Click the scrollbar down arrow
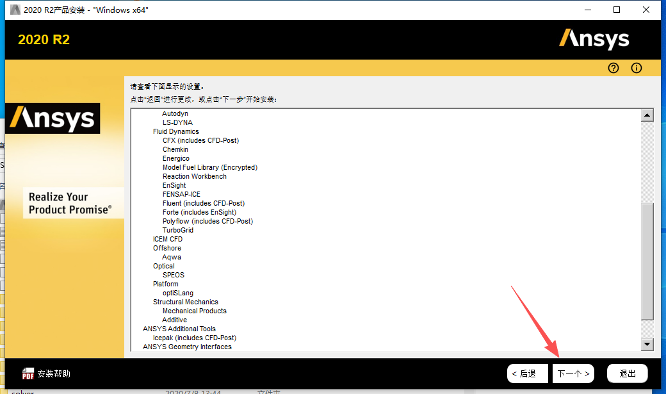This screenshot has width=666, height=394. click(x=647, y=345)
